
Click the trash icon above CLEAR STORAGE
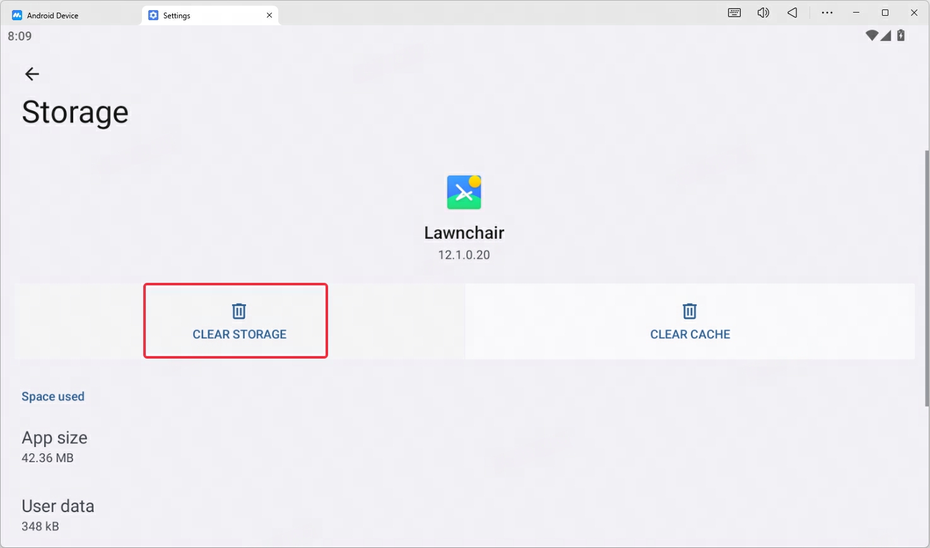coord(239,311)
